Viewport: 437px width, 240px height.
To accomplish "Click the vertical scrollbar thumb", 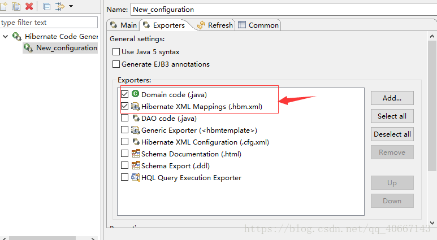I will (432, 106).
